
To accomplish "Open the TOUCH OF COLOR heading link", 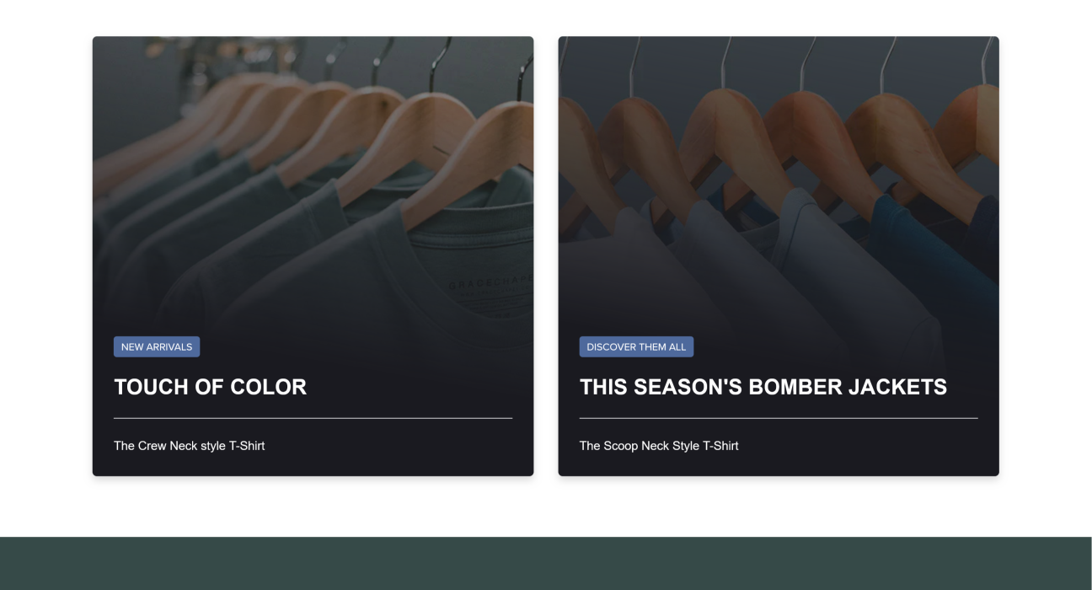I will pos(211,387).
